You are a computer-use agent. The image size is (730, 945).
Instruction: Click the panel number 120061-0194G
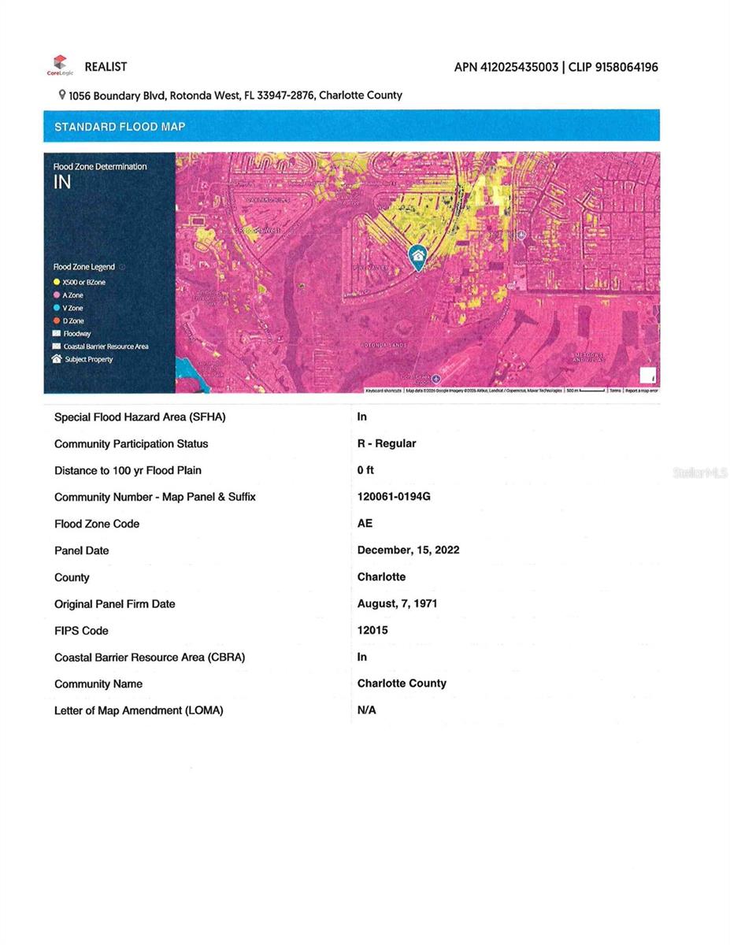(394, 497)
